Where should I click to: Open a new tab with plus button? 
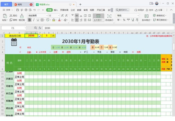[80, 4]
